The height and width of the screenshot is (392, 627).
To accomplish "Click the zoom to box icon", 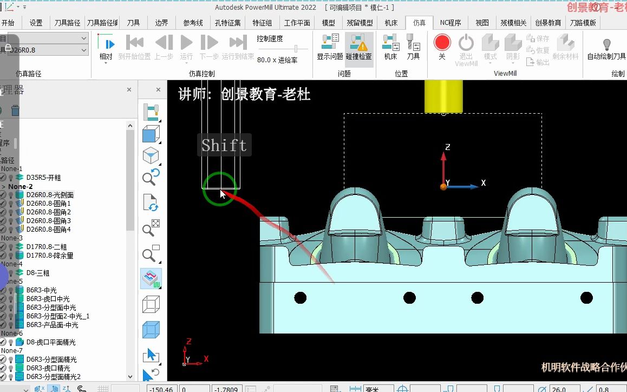I will click(151, 253).
